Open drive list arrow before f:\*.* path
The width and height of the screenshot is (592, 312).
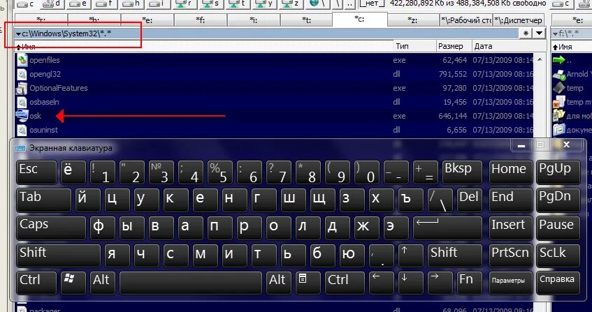pyautogui.click(x=556, y=34)
